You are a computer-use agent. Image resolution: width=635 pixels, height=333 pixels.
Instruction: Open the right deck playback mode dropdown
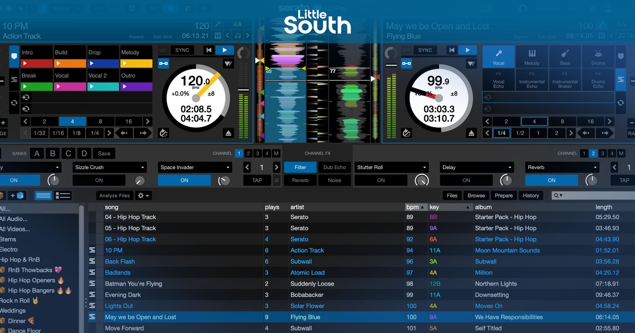click(x=471, y=63)
